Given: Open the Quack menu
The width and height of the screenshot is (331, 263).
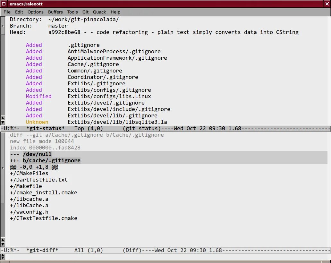Looking at the screenshot, I should (x=99, y=12).
